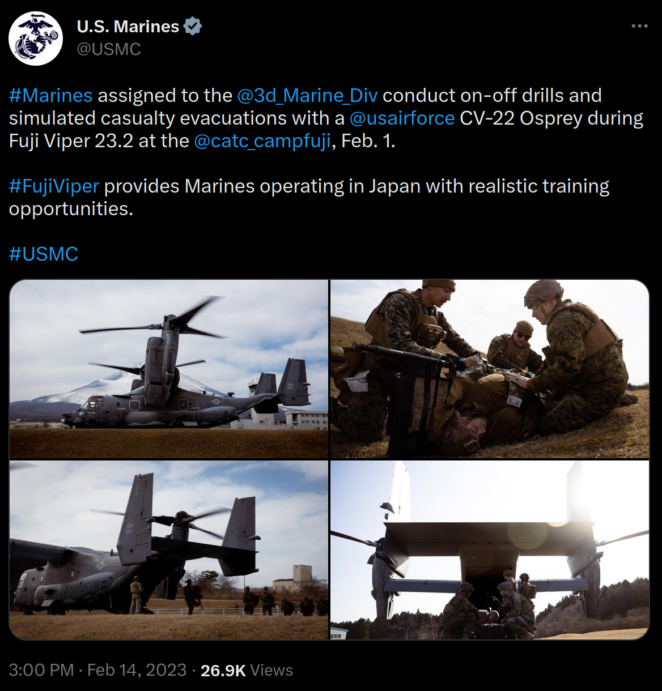Open photo of Marines treating simulated casualty
This screenshot has height=691, width=662.
click(490, 369)
